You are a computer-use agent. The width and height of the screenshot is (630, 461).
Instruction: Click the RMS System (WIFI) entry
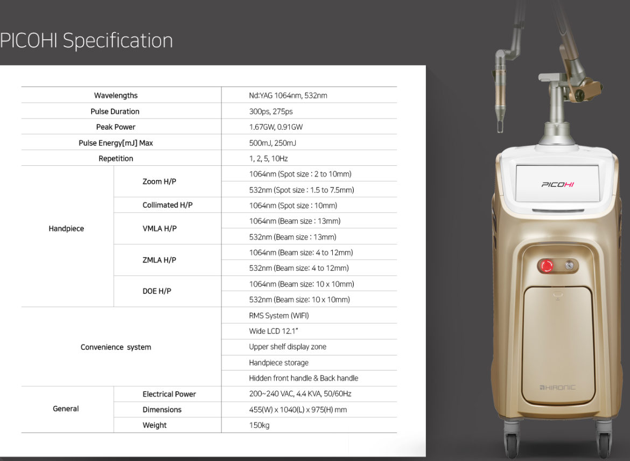pos(279,316)
